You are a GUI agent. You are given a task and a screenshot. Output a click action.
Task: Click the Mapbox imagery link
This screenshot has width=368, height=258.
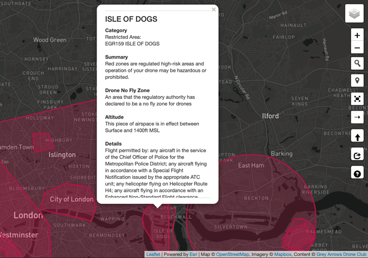click(283, 254)
